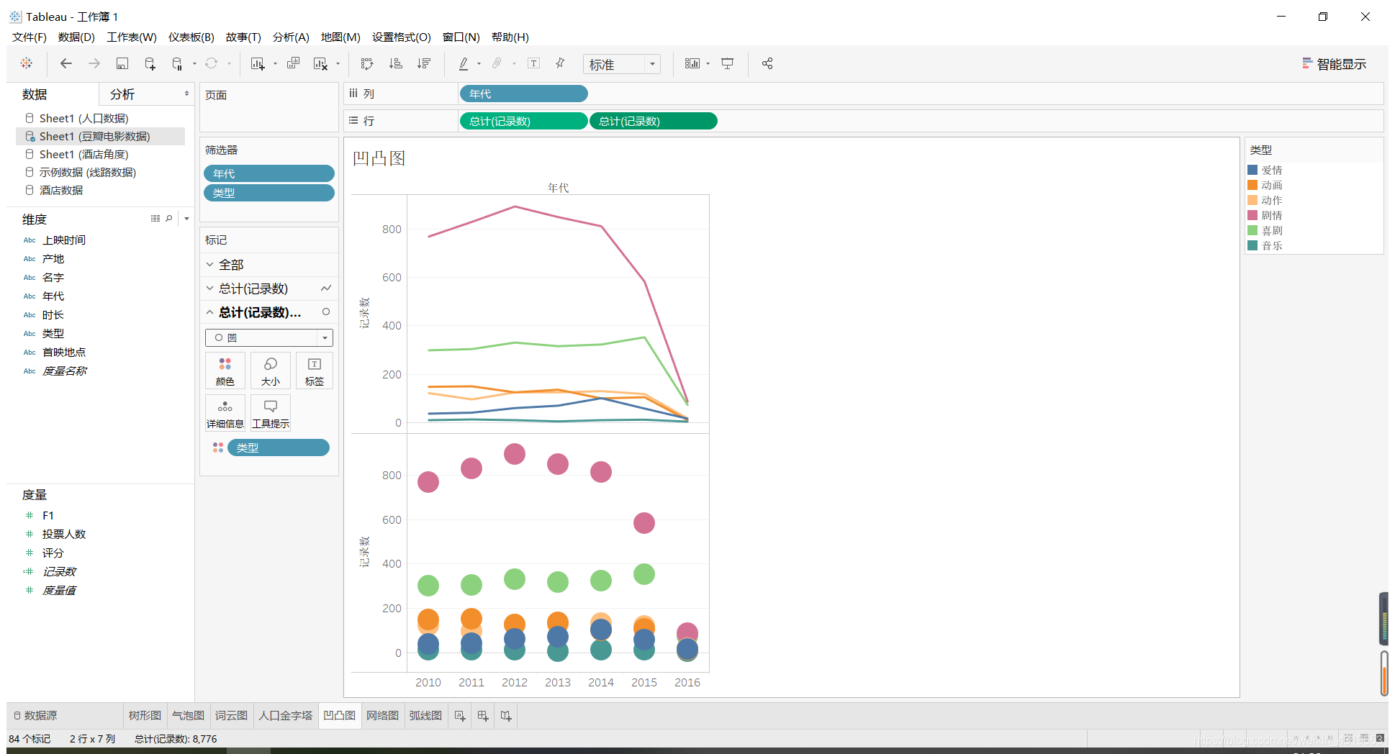Click the share workbook icon
Image resolution: width=1395 pixels, height=754 pixels.
pos(767,63)
